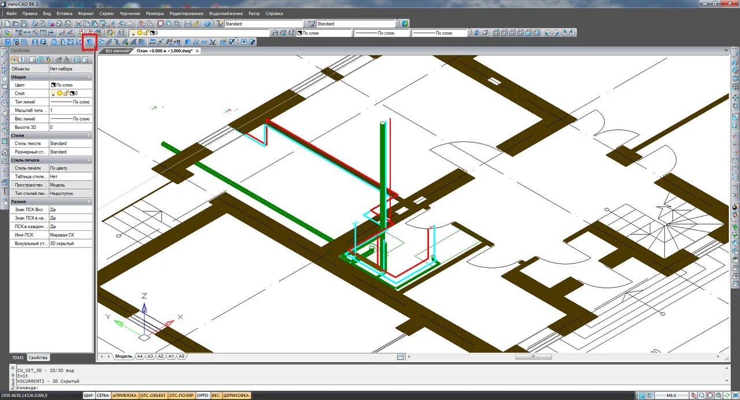
Task: Open the Файл menu
Action: coord(11,13)
